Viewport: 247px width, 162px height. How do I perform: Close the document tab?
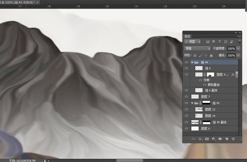pos(37,2)
